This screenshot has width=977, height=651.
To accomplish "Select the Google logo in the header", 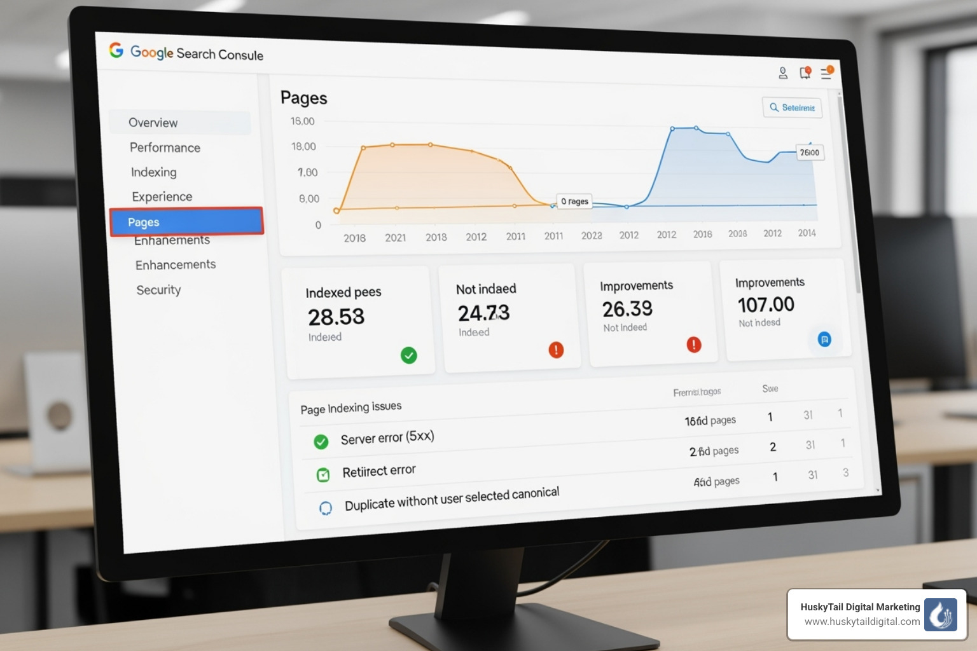I will tap(117, 51).
